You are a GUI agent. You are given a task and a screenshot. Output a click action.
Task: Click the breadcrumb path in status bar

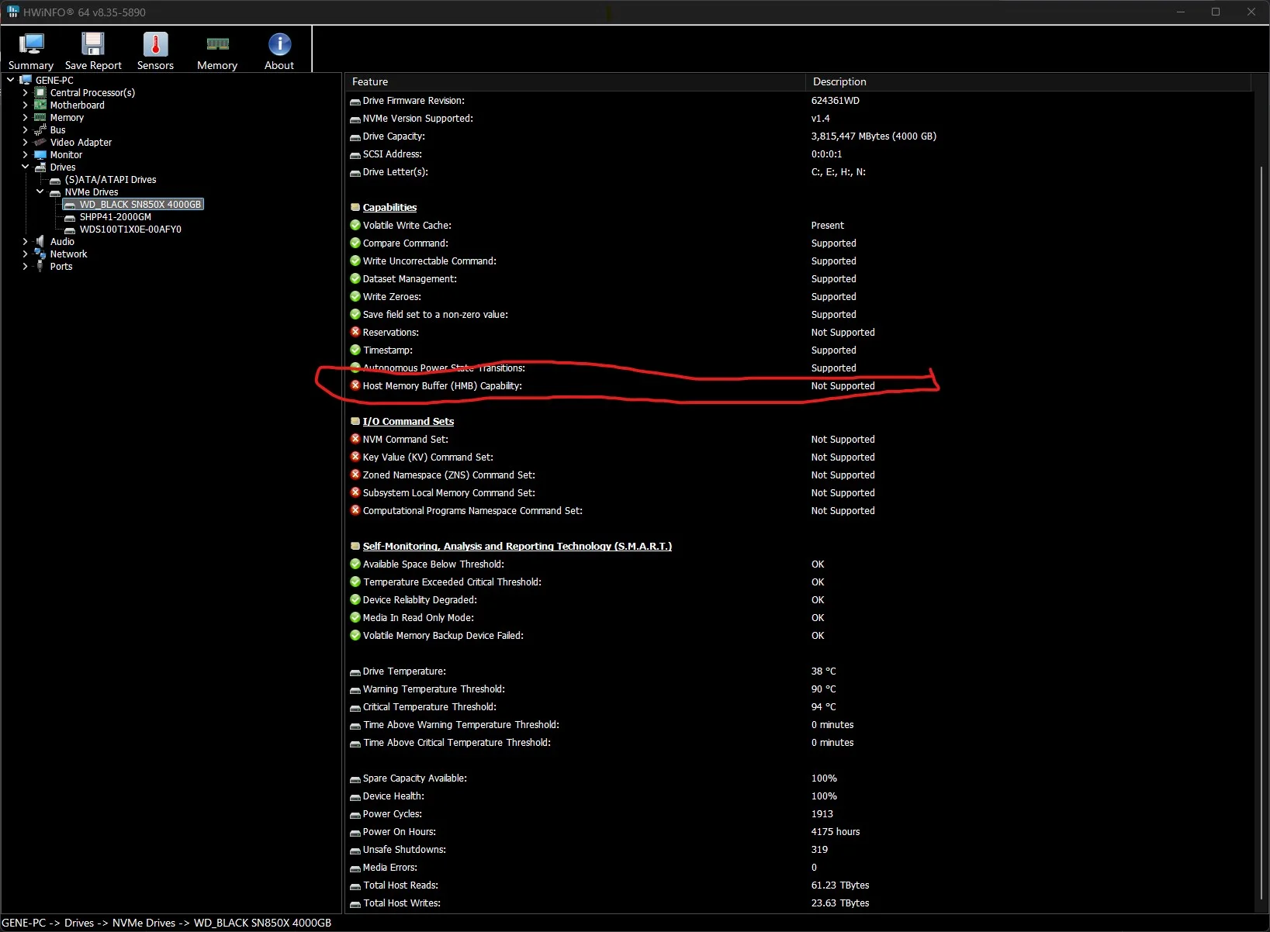click(x=167, y=923)
